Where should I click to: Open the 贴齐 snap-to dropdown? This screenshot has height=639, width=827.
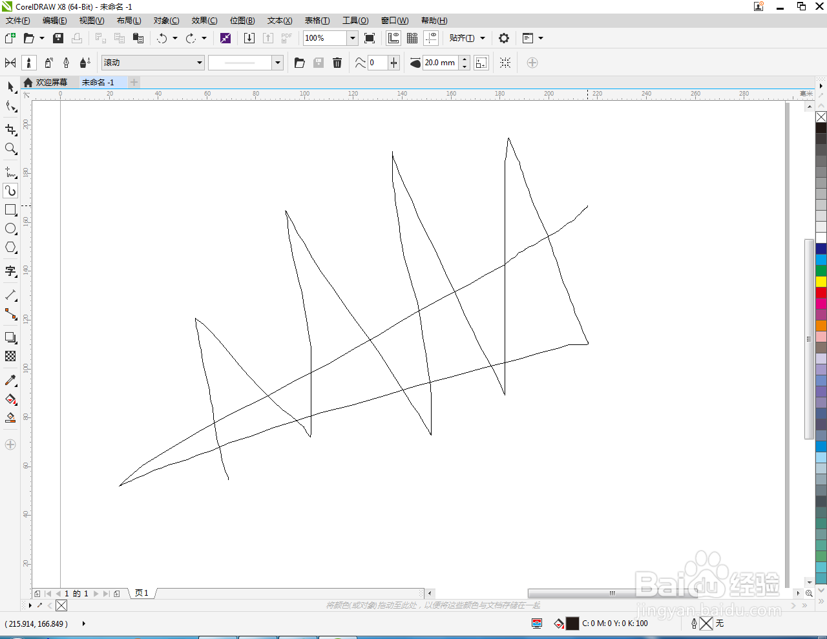(x=467, y=38)
